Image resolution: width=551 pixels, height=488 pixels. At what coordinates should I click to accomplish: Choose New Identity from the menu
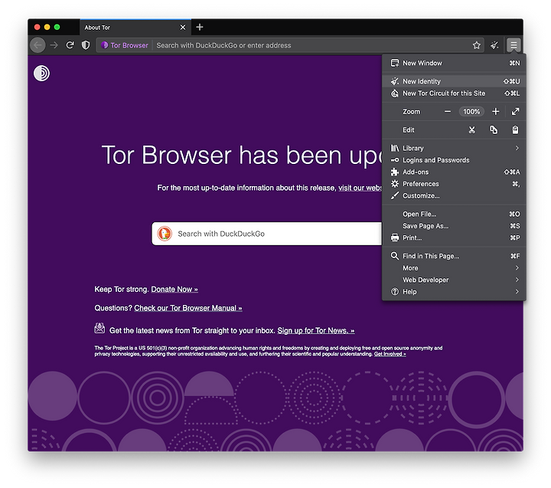tap(454, 81)
